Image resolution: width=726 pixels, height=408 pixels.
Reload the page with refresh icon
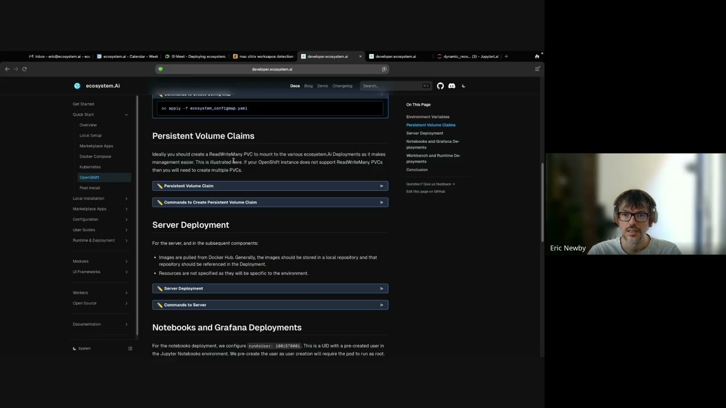point(24,69)
